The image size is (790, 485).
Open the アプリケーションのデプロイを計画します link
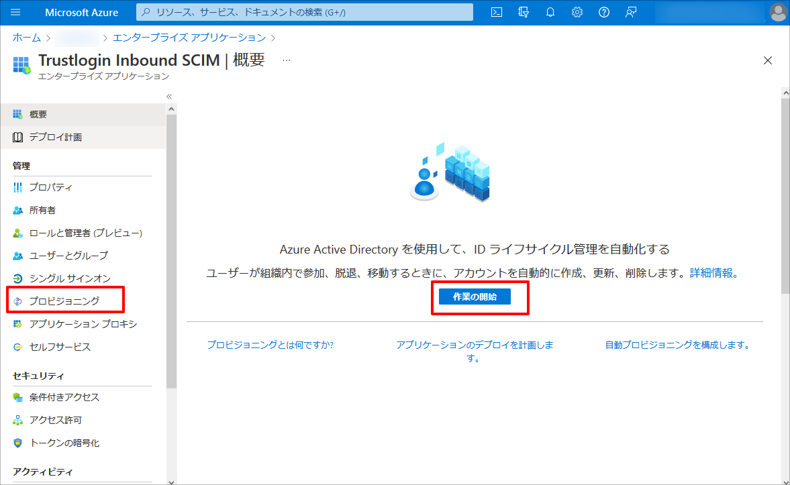pyautogui.click(x=475, y=352)
